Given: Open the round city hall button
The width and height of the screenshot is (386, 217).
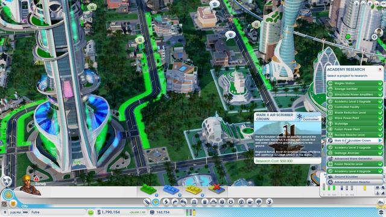Looking at the screenshot, I should 8,195.
